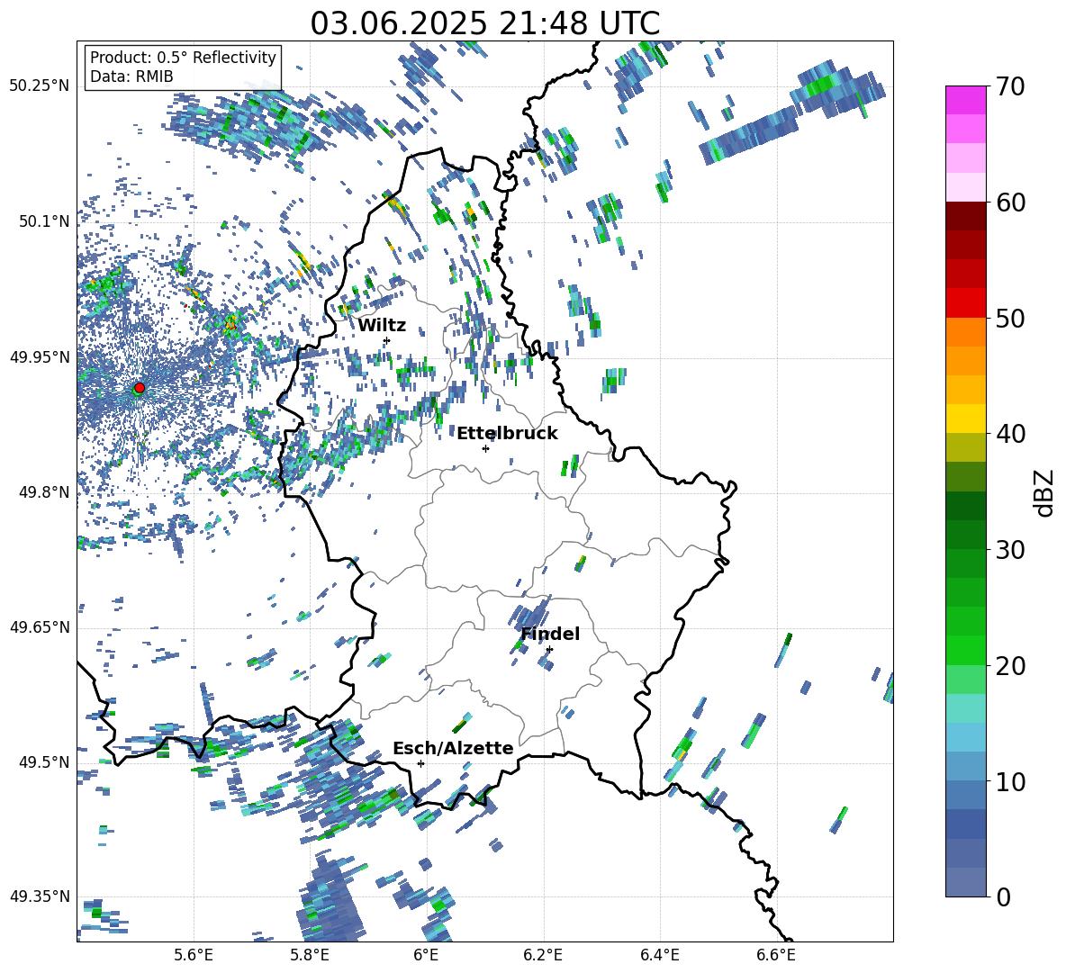Click the 50.25°N latitude label
The image size is (1066, 973).
[x=40, y=86]
